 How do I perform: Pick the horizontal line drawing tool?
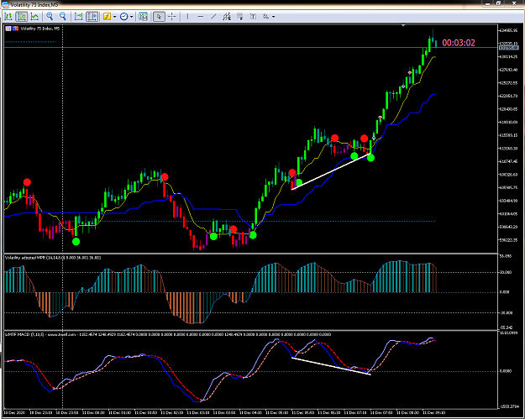(x=200, y=17)
